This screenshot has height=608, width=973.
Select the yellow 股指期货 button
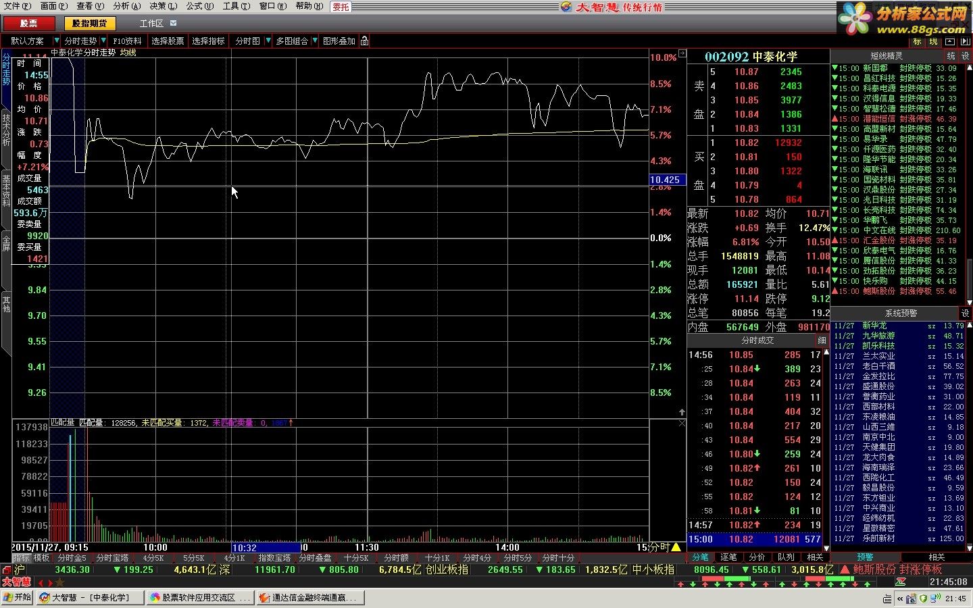90,24
